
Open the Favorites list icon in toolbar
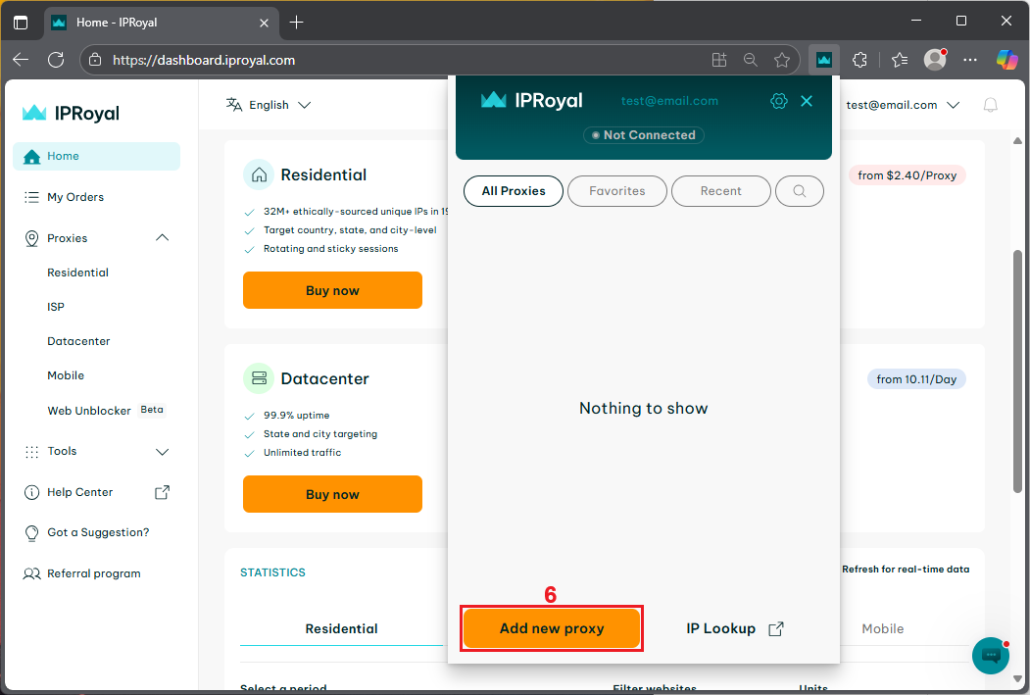point(900,60)
